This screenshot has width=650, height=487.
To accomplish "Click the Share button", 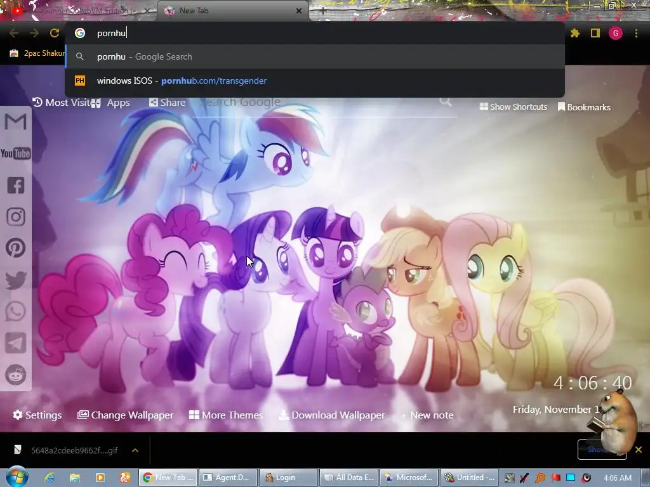I will [x=167, y=102].
